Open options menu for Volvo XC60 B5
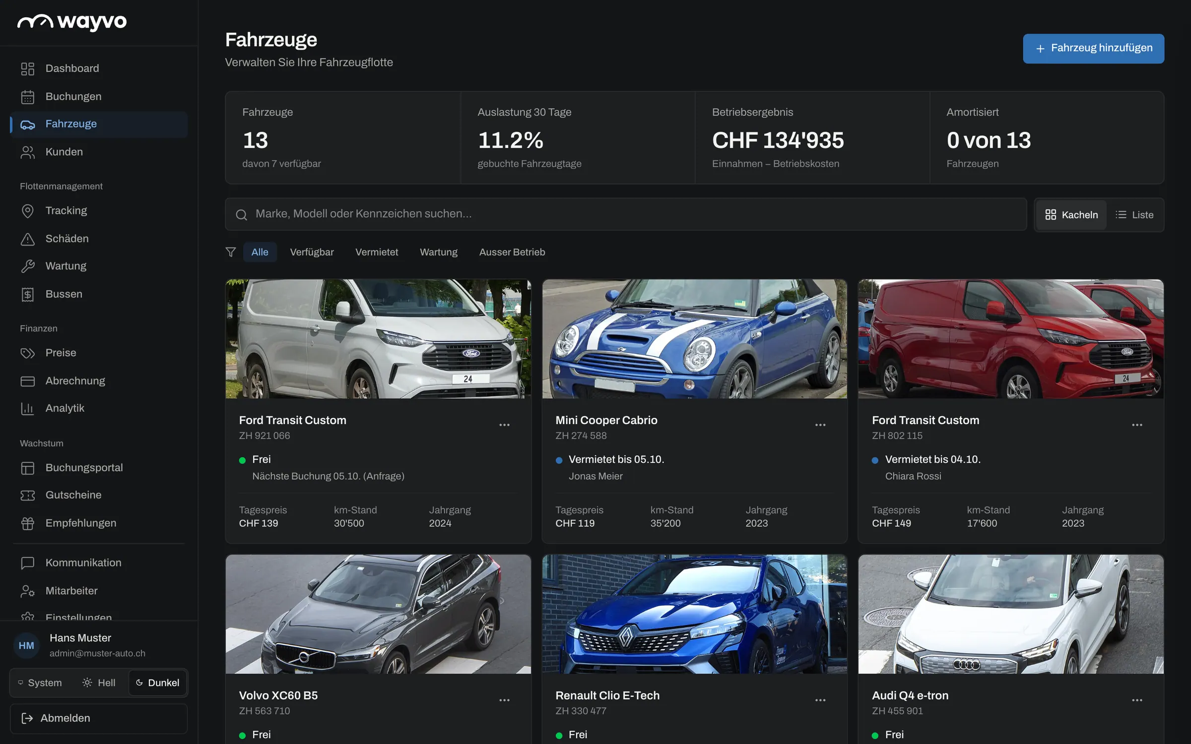 coord(505,700)
